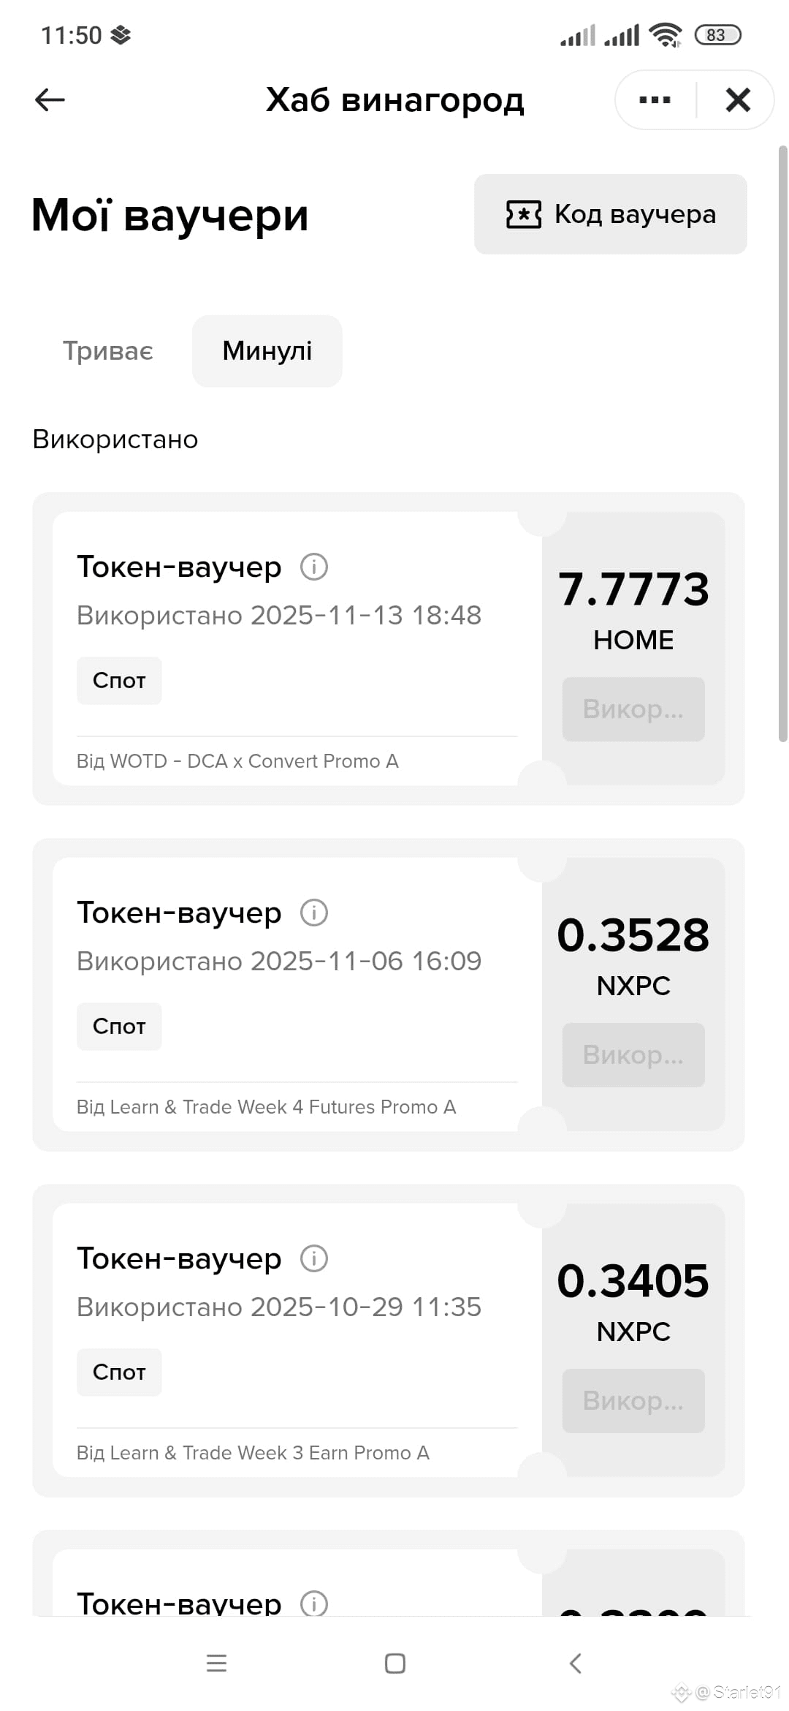Open info icon on 0.3405 NXPC voucher
This screenshot has width=789, height=1711.
click(x=314, y=1258)
